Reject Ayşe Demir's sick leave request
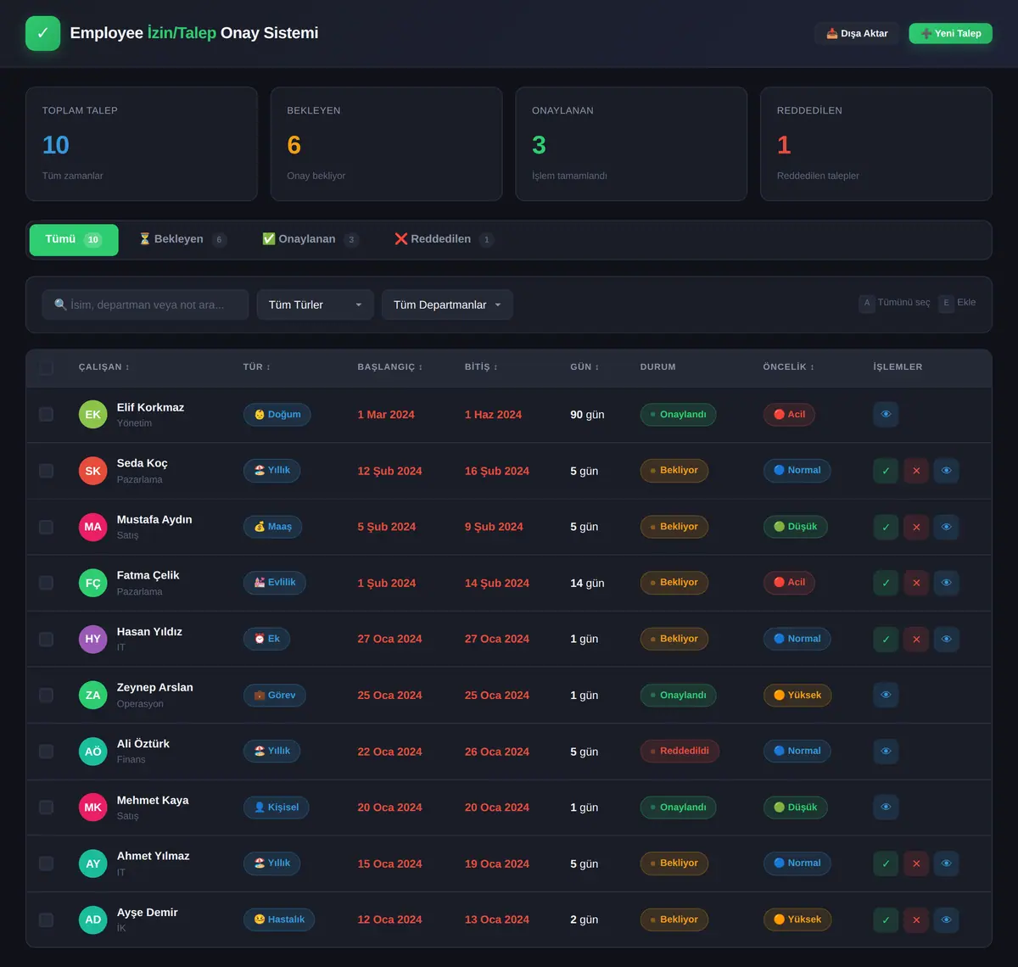This screenshot has height=967, width=1018. 916,919
